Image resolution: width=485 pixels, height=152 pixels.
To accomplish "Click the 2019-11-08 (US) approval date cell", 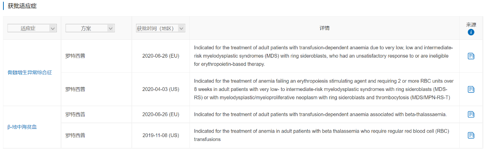I will pos(161,135).
